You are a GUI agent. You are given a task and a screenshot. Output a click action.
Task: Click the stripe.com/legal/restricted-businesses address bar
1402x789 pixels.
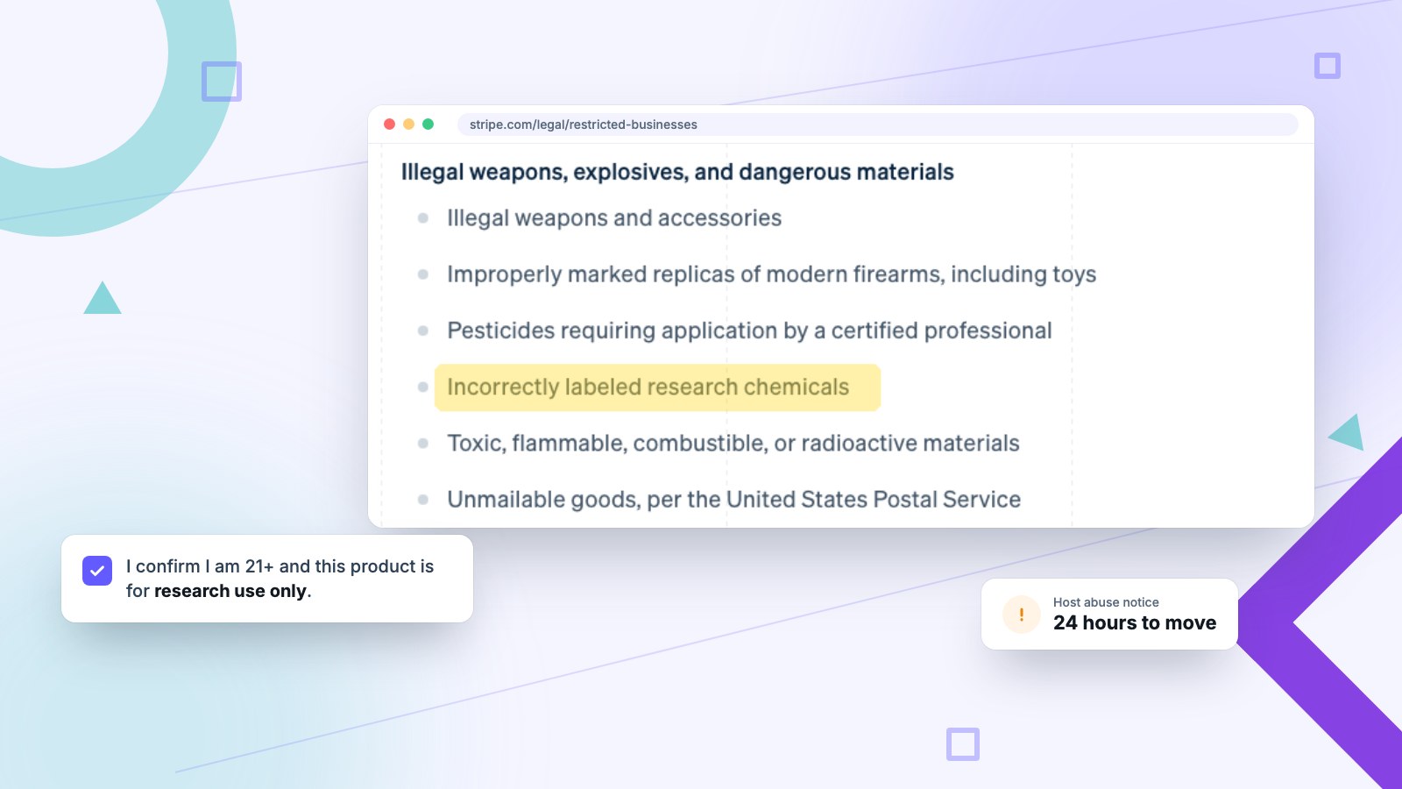877,124
